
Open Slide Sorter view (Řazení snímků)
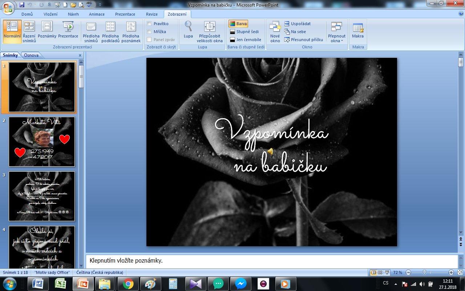[29, 31]
